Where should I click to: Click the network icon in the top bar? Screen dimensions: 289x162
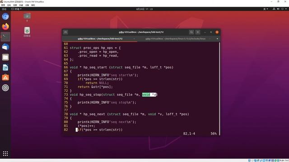(x=274, y=9)
